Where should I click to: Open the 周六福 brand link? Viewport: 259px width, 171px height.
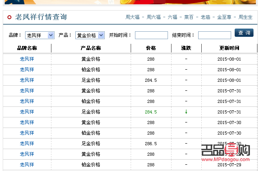tap(153, 17)
